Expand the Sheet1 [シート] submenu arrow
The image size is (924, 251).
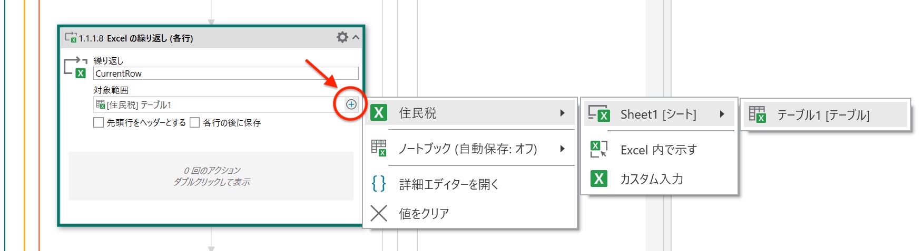[x=722, y=114]
